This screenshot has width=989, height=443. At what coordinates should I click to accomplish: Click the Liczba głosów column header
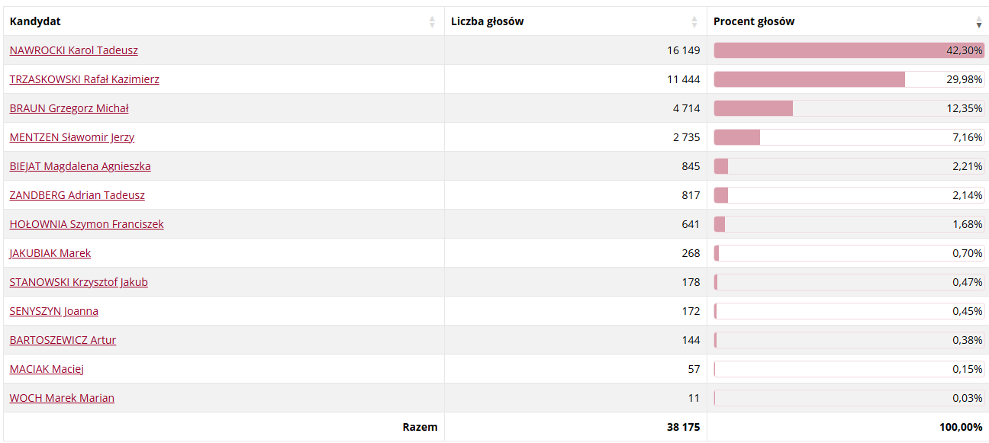pyautogui.click(x=488, y=21)
